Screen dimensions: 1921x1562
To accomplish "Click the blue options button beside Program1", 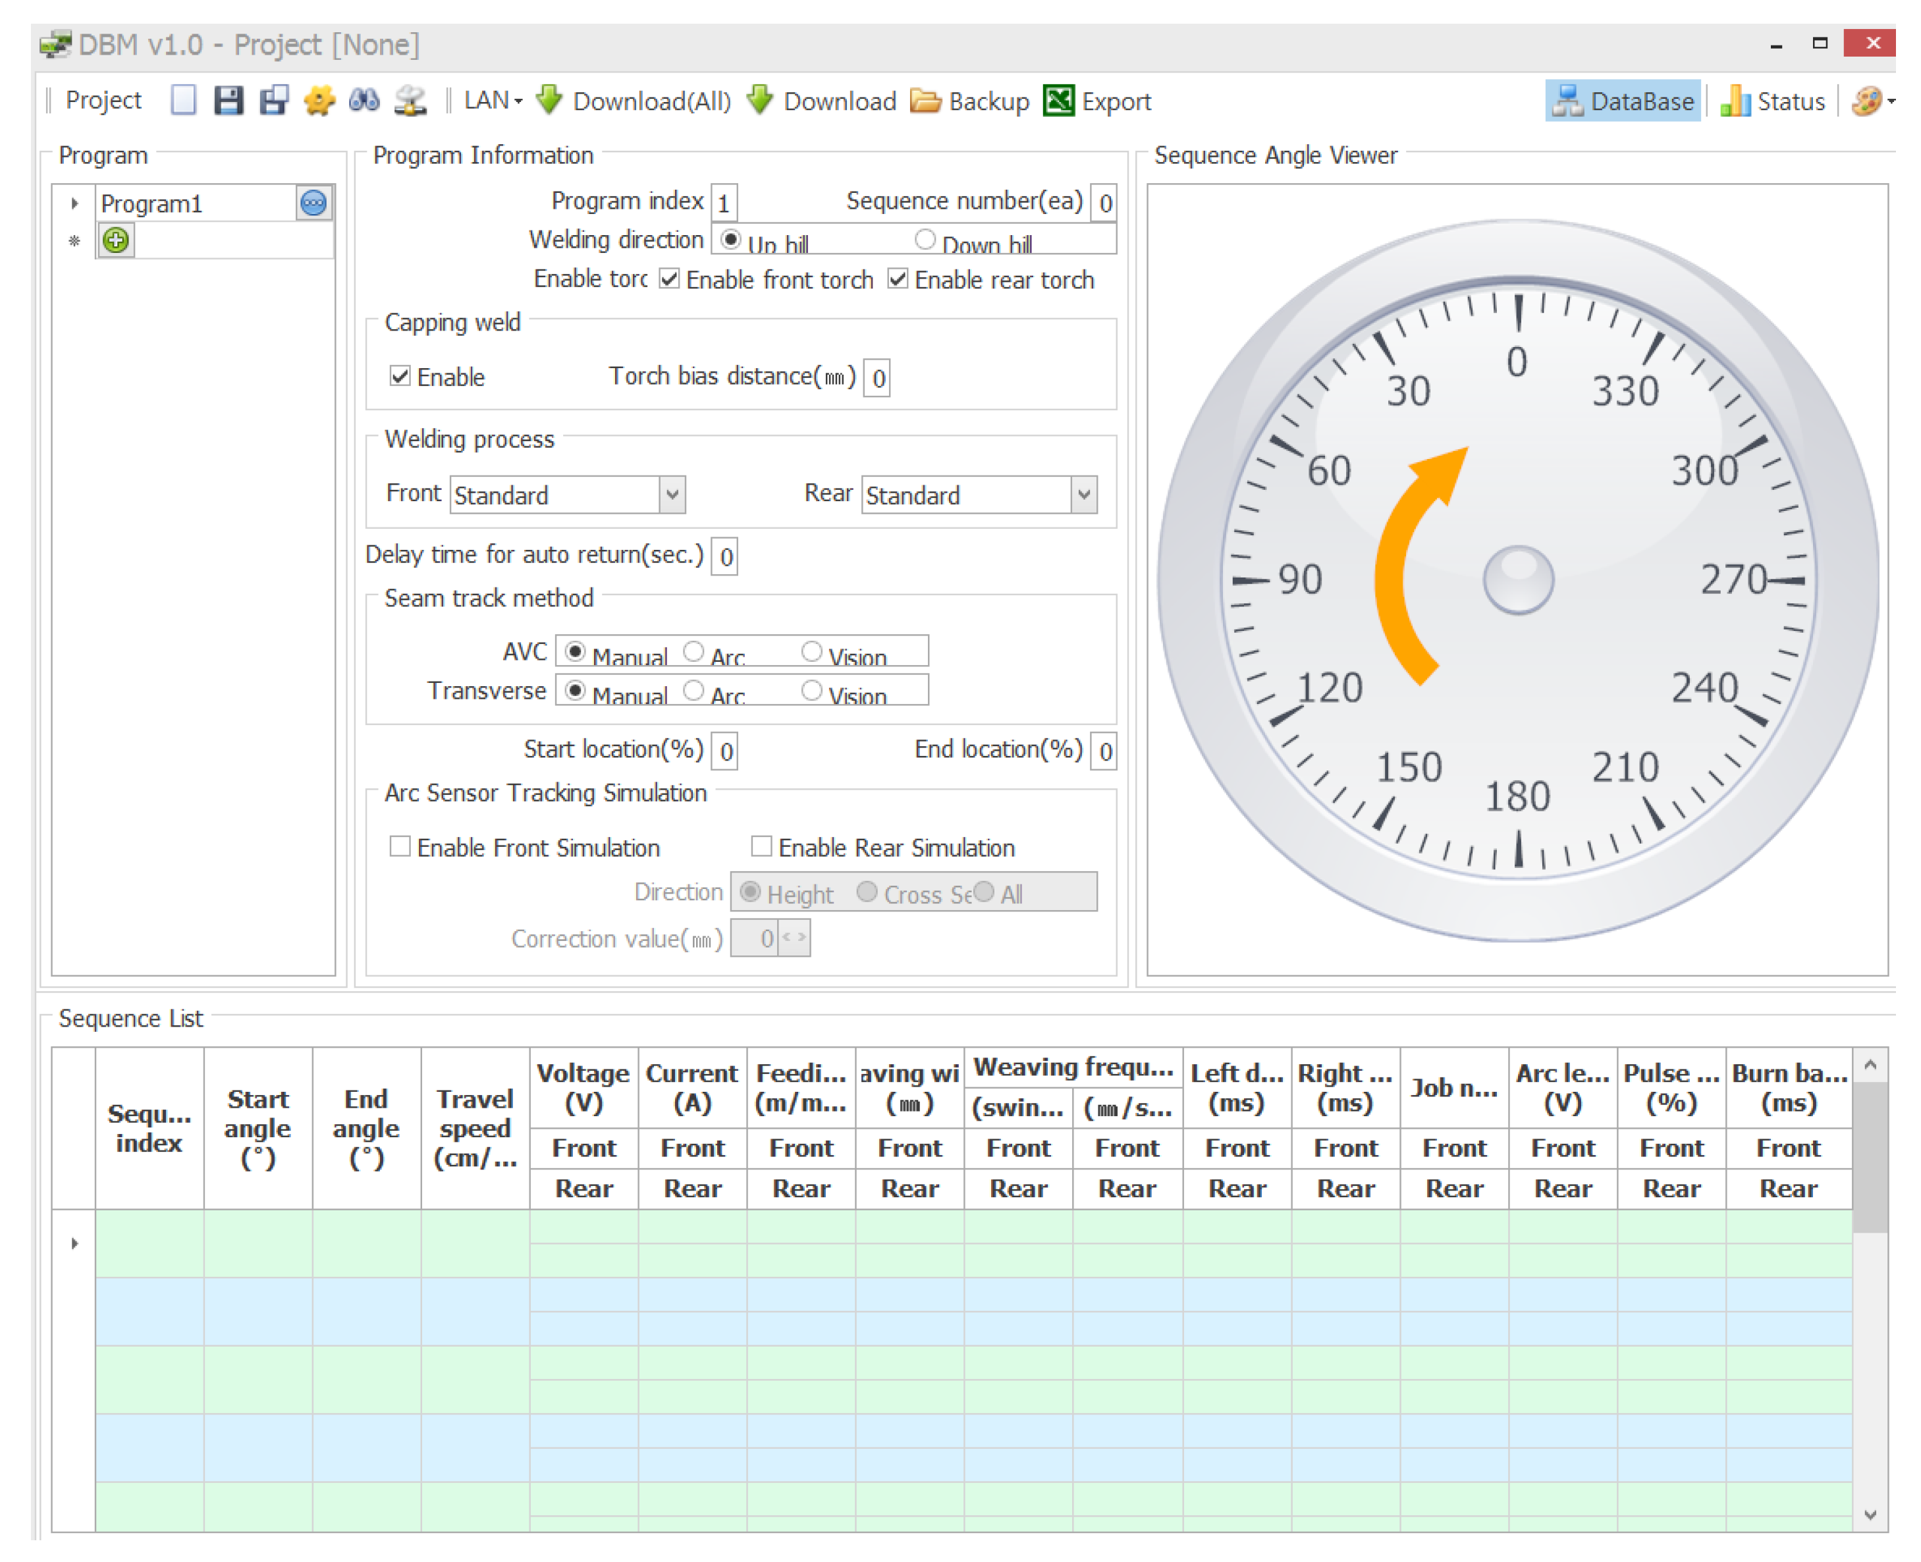I will click(313, 203).
